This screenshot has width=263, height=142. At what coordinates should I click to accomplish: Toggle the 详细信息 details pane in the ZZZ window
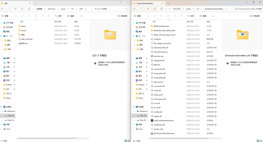122,16
